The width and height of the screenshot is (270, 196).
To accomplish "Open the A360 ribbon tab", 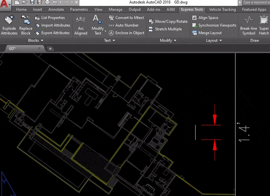I will pos(171,9).
